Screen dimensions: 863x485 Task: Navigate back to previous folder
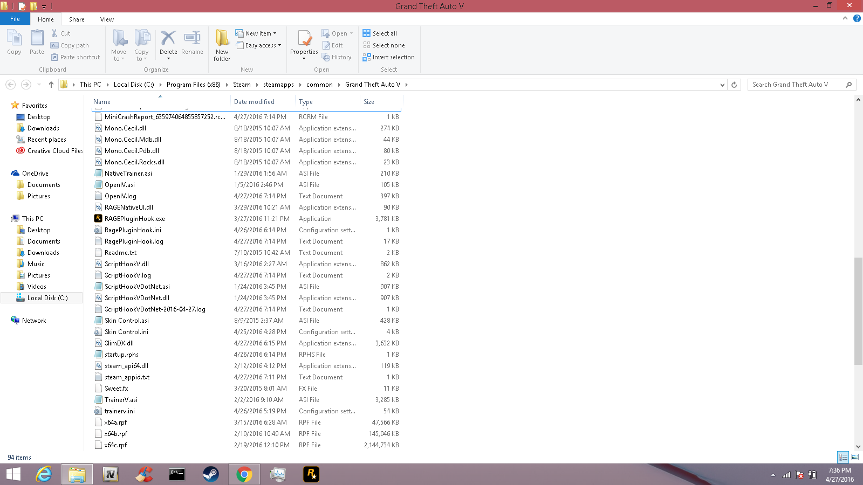(10, 85)
